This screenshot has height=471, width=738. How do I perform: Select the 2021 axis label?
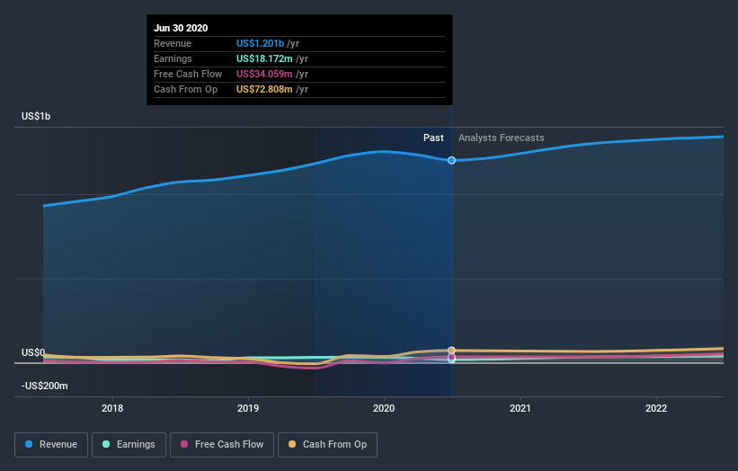(x=520, y=408)
